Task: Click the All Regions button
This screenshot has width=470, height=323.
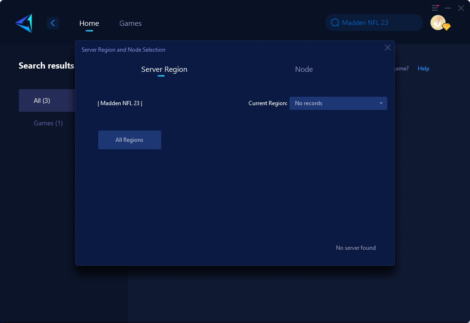Action: 130,140
